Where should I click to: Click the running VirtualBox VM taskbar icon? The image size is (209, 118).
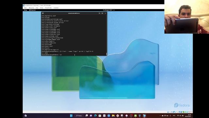[144, 116]
